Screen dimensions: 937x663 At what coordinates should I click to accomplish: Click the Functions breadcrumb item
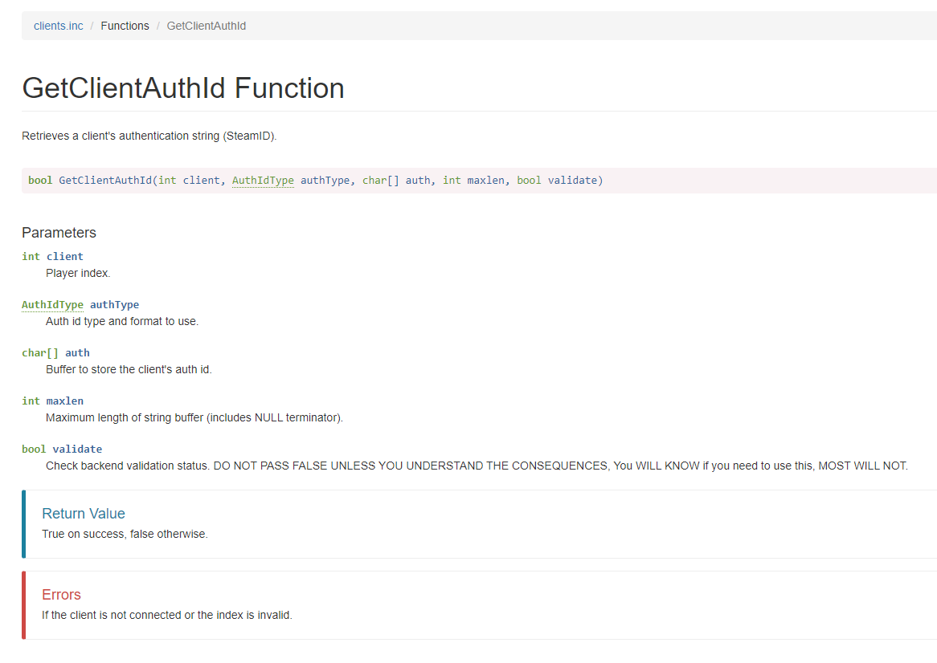pos(125,26)
